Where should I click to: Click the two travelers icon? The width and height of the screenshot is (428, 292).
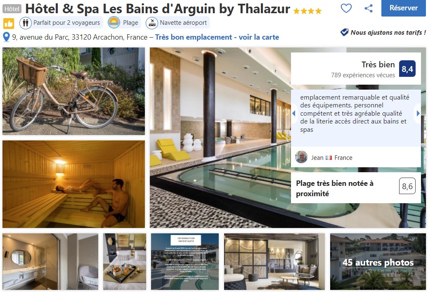pos(26,23)
